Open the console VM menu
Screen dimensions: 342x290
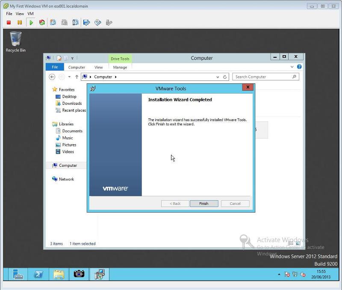[30, 14]
